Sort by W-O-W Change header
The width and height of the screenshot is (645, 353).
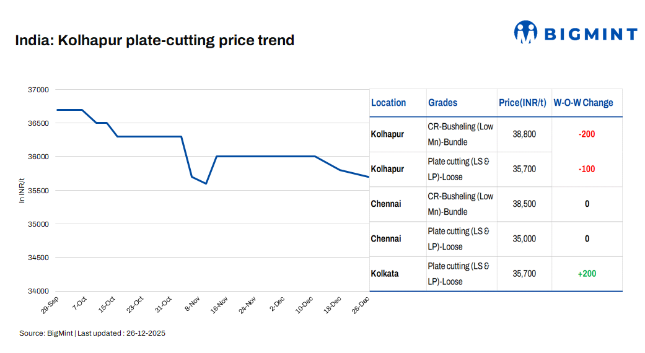[583, 103]
